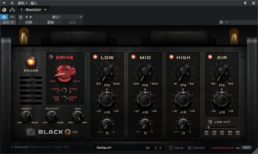
Task: Click the 复制 copy tab
Action: click(51, 22)
